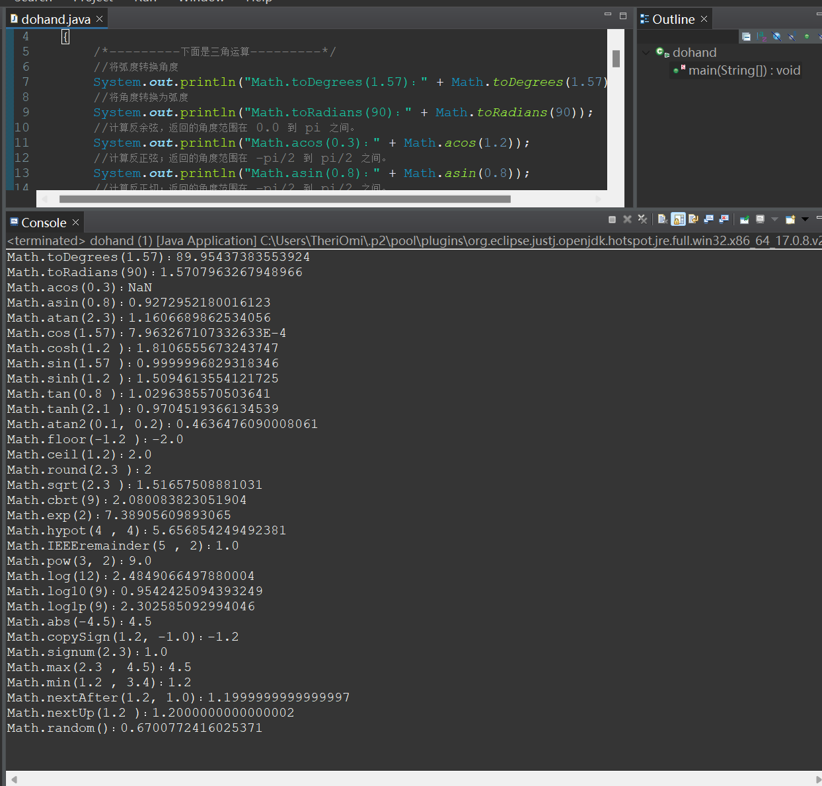Collapse all nodes in Outline view
This screenshot has height=786, width=822.
[x=746, y=36]
